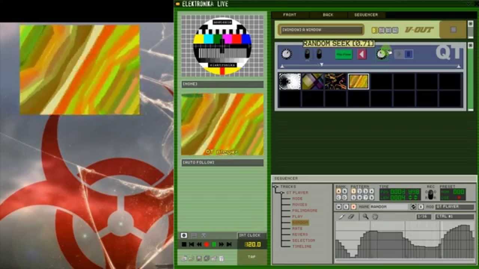Flip the REC toggle switch
The image size is (479, 269).
tap(431, 195)
